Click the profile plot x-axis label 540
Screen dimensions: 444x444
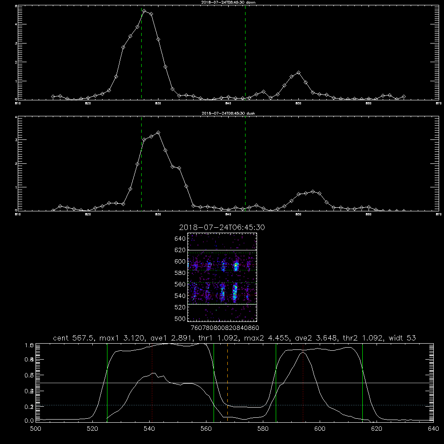tap(149, 429)
